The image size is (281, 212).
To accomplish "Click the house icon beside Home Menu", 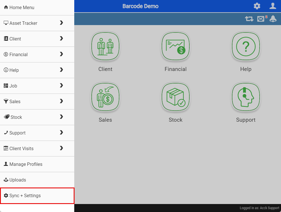I will tap(6, 7).
